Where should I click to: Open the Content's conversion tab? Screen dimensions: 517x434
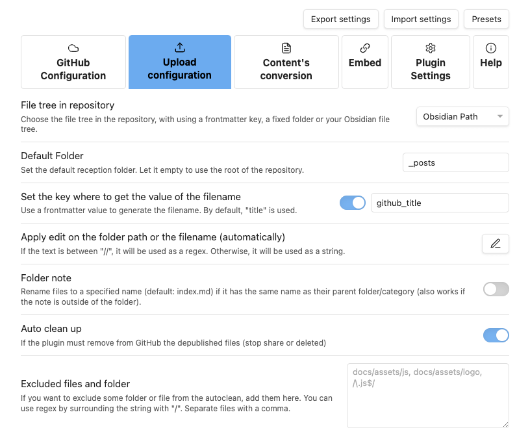coord(286,62)
